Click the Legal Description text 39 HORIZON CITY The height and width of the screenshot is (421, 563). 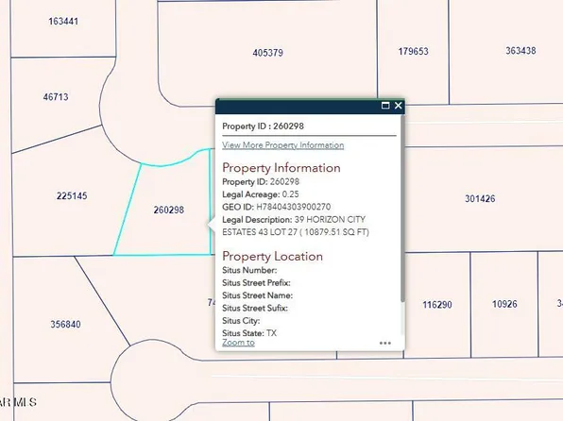point(330,219)
